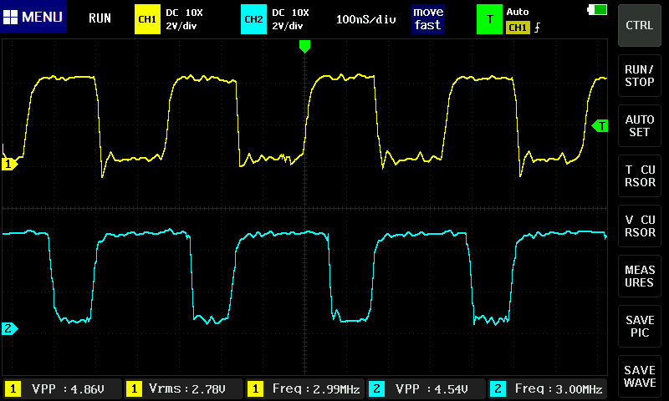669x401 pixels.
Task: Check the battery level indicator
Action: pyautogui.click(x=598, y=9)
